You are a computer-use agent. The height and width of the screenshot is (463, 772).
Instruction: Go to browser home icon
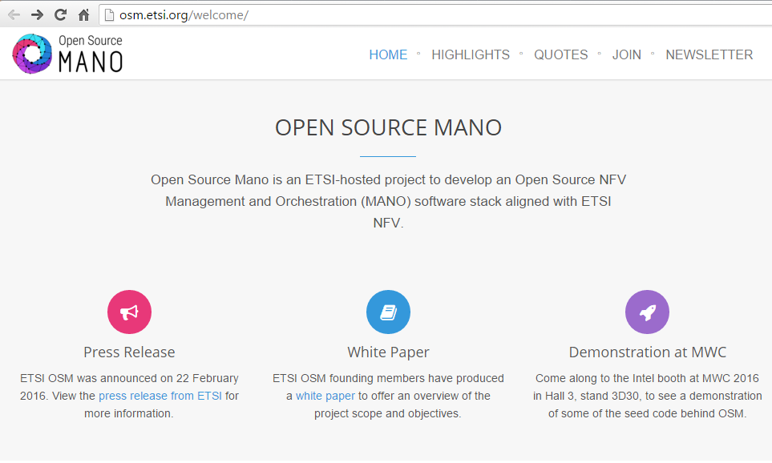pyautogui.click(x=83, y=14)
